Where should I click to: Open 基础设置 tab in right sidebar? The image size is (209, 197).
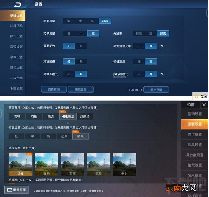195,114
